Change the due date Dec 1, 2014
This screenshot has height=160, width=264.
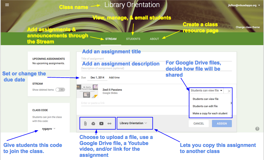[x=97, y=78]
